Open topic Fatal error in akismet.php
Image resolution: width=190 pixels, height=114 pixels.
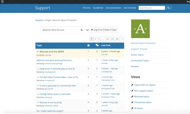tap(57, 69)
